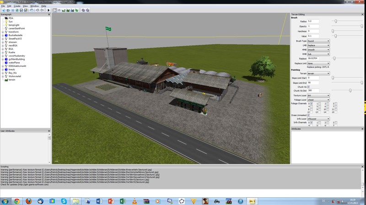
Task: Open the Texture Layer dirt dropdown
Action: 318,96
